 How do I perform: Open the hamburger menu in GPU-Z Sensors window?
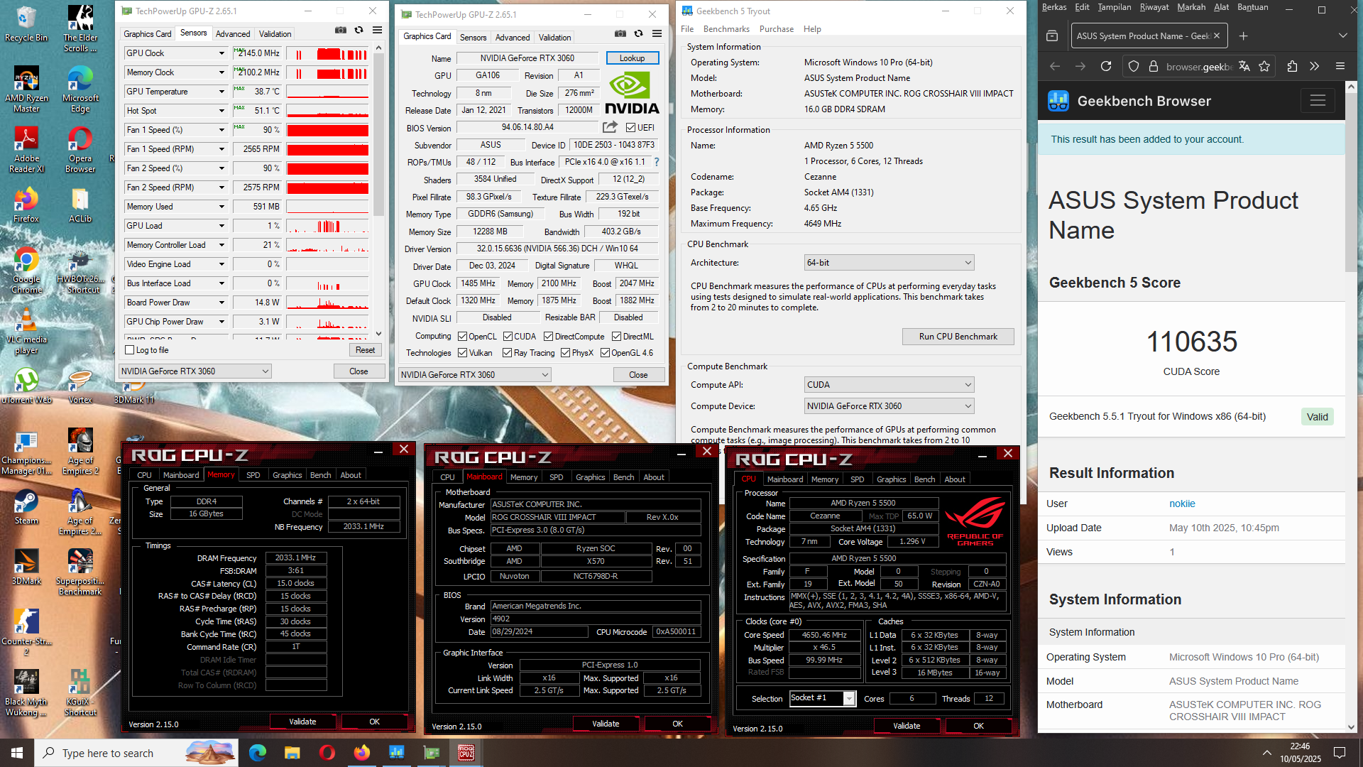coord(378,31)
